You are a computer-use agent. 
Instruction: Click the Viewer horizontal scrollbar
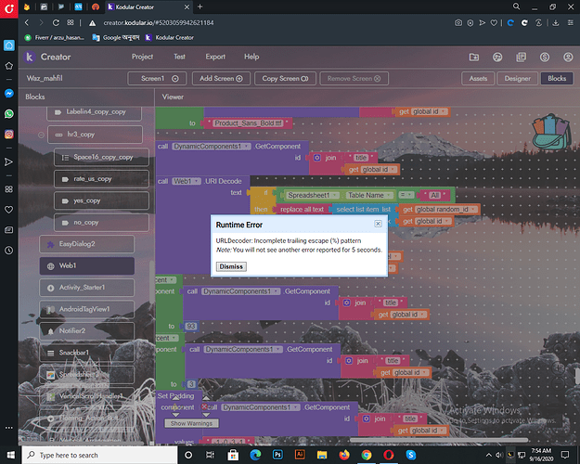(x=439, y=440)
